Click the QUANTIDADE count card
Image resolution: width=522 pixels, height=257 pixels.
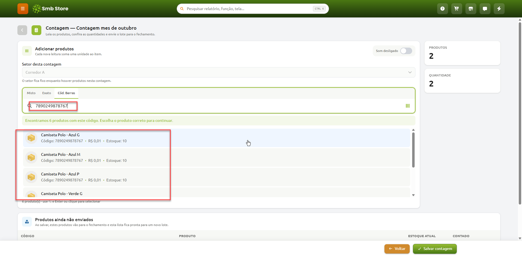tap(462, 81)
